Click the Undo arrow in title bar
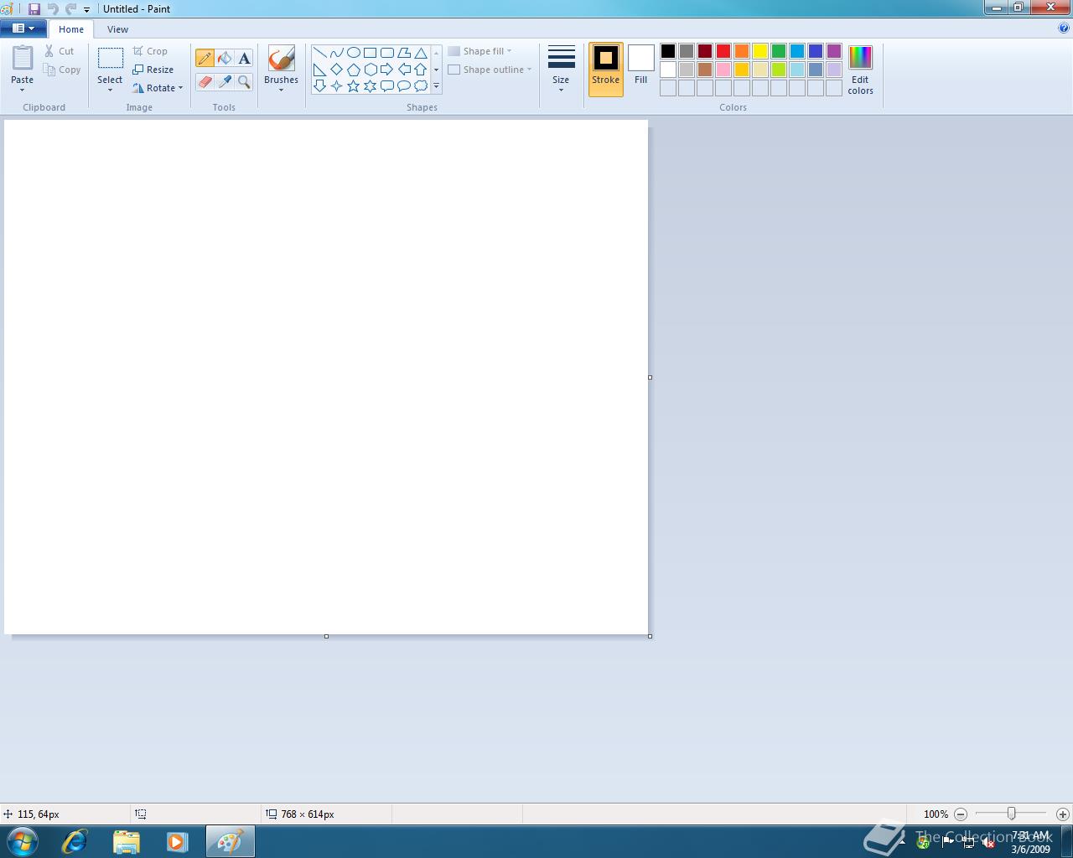This screenshot has width=1073, height=858. [53, 9]
